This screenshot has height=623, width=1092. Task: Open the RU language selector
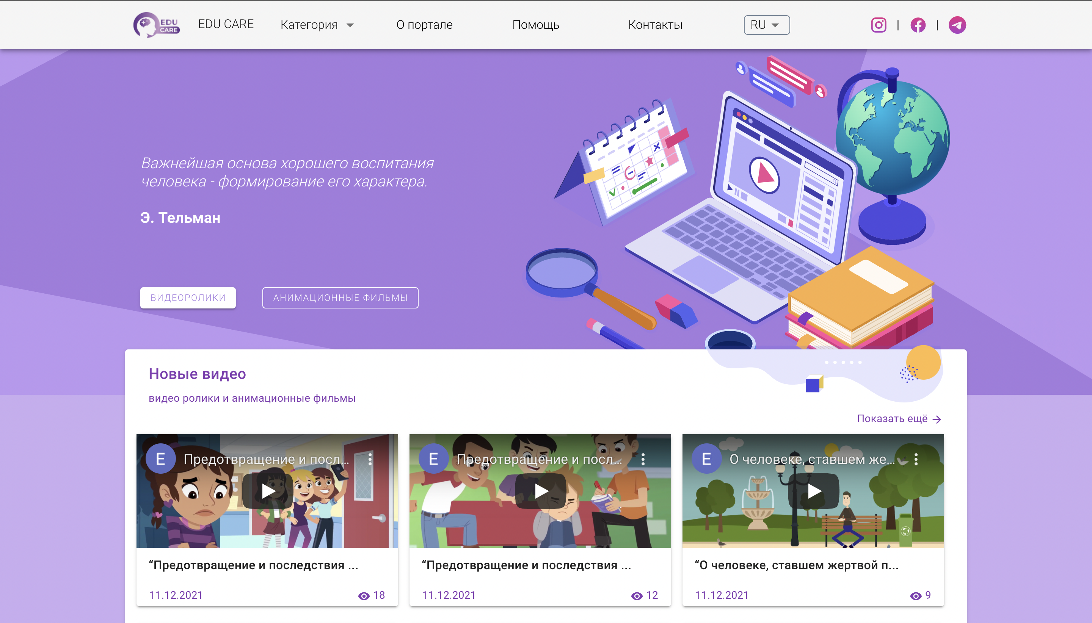coord(766,25)
